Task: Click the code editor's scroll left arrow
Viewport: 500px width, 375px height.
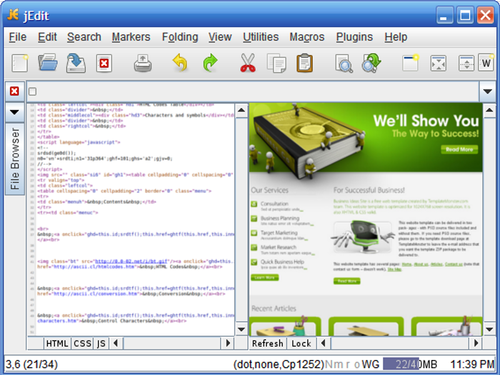Action: pos(116,343)
